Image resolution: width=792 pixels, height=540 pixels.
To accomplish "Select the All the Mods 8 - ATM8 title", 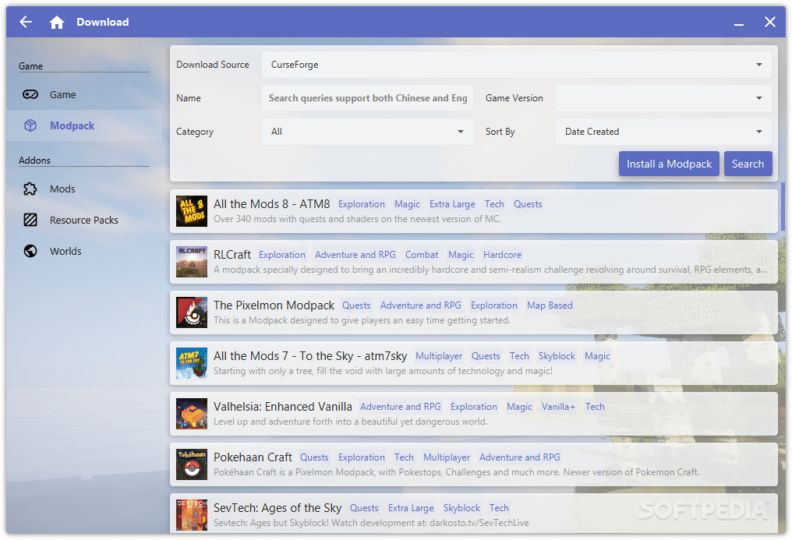I will coord(272,204).
